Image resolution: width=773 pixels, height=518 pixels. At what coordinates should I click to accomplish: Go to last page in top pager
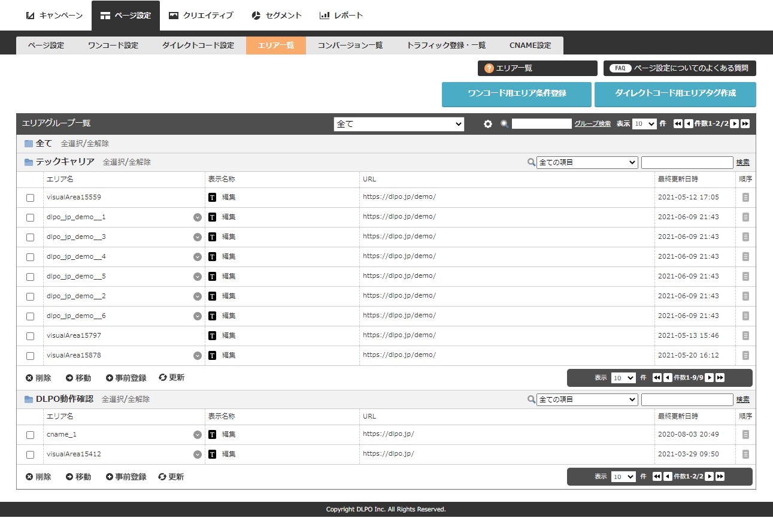coord(745,124)
